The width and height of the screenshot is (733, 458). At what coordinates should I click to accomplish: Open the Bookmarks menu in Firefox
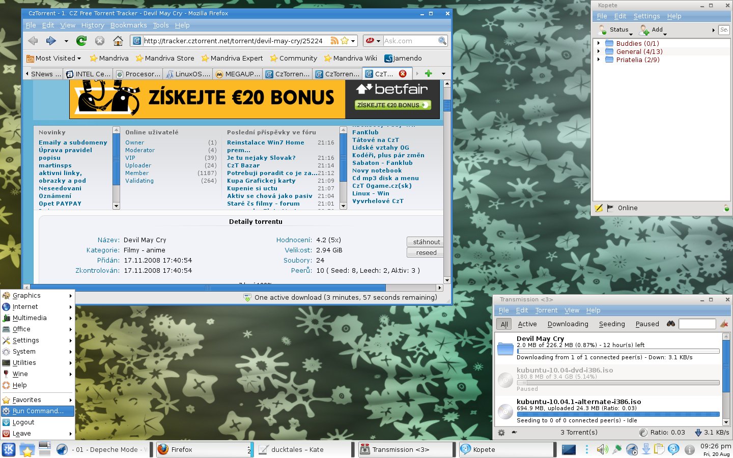point(128,25)
